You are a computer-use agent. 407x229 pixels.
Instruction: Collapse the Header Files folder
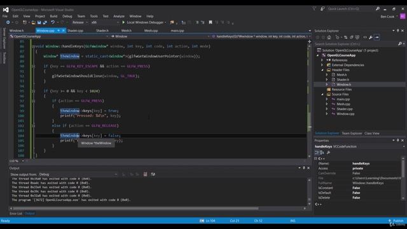322,70
